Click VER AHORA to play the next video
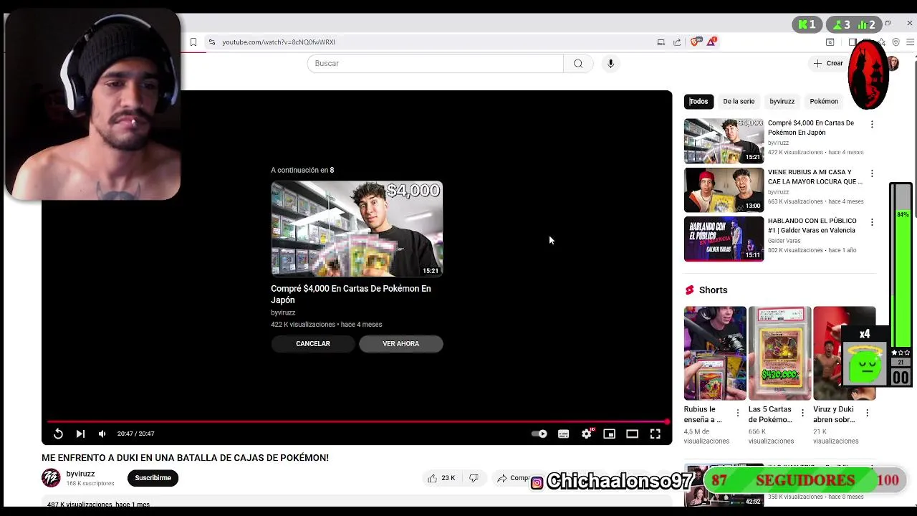The image size is (917, 516). (400, 343)
